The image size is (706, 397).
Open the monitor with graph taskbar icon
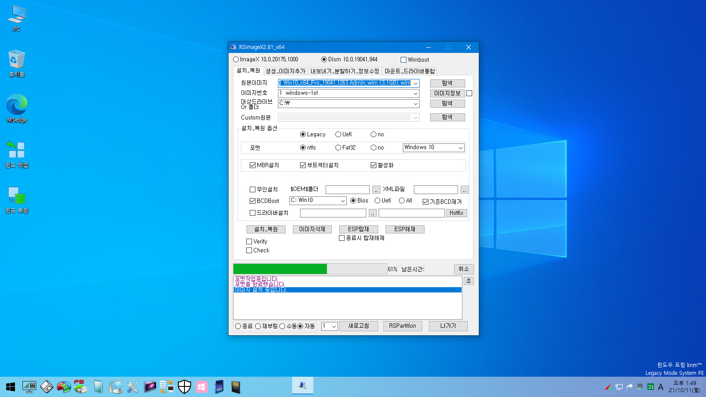pyautogui.click(x=29, y=387)
